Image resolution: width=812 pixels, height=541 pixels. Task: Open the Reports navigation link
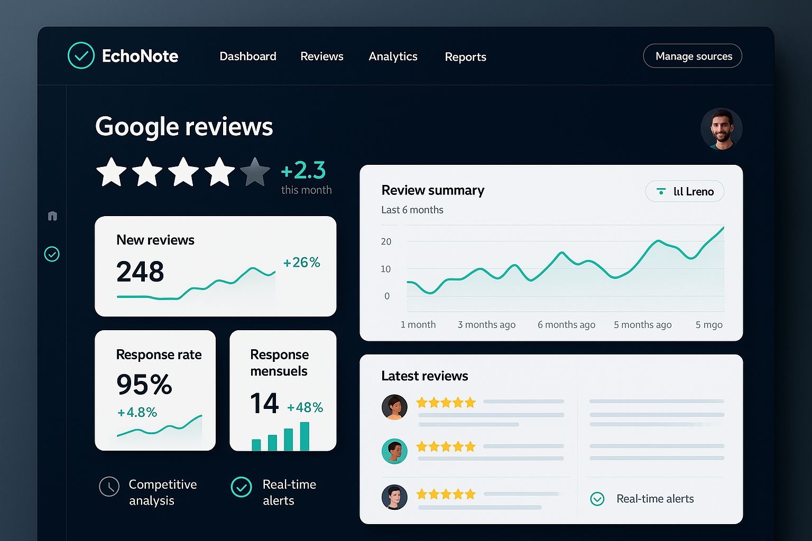465,57
